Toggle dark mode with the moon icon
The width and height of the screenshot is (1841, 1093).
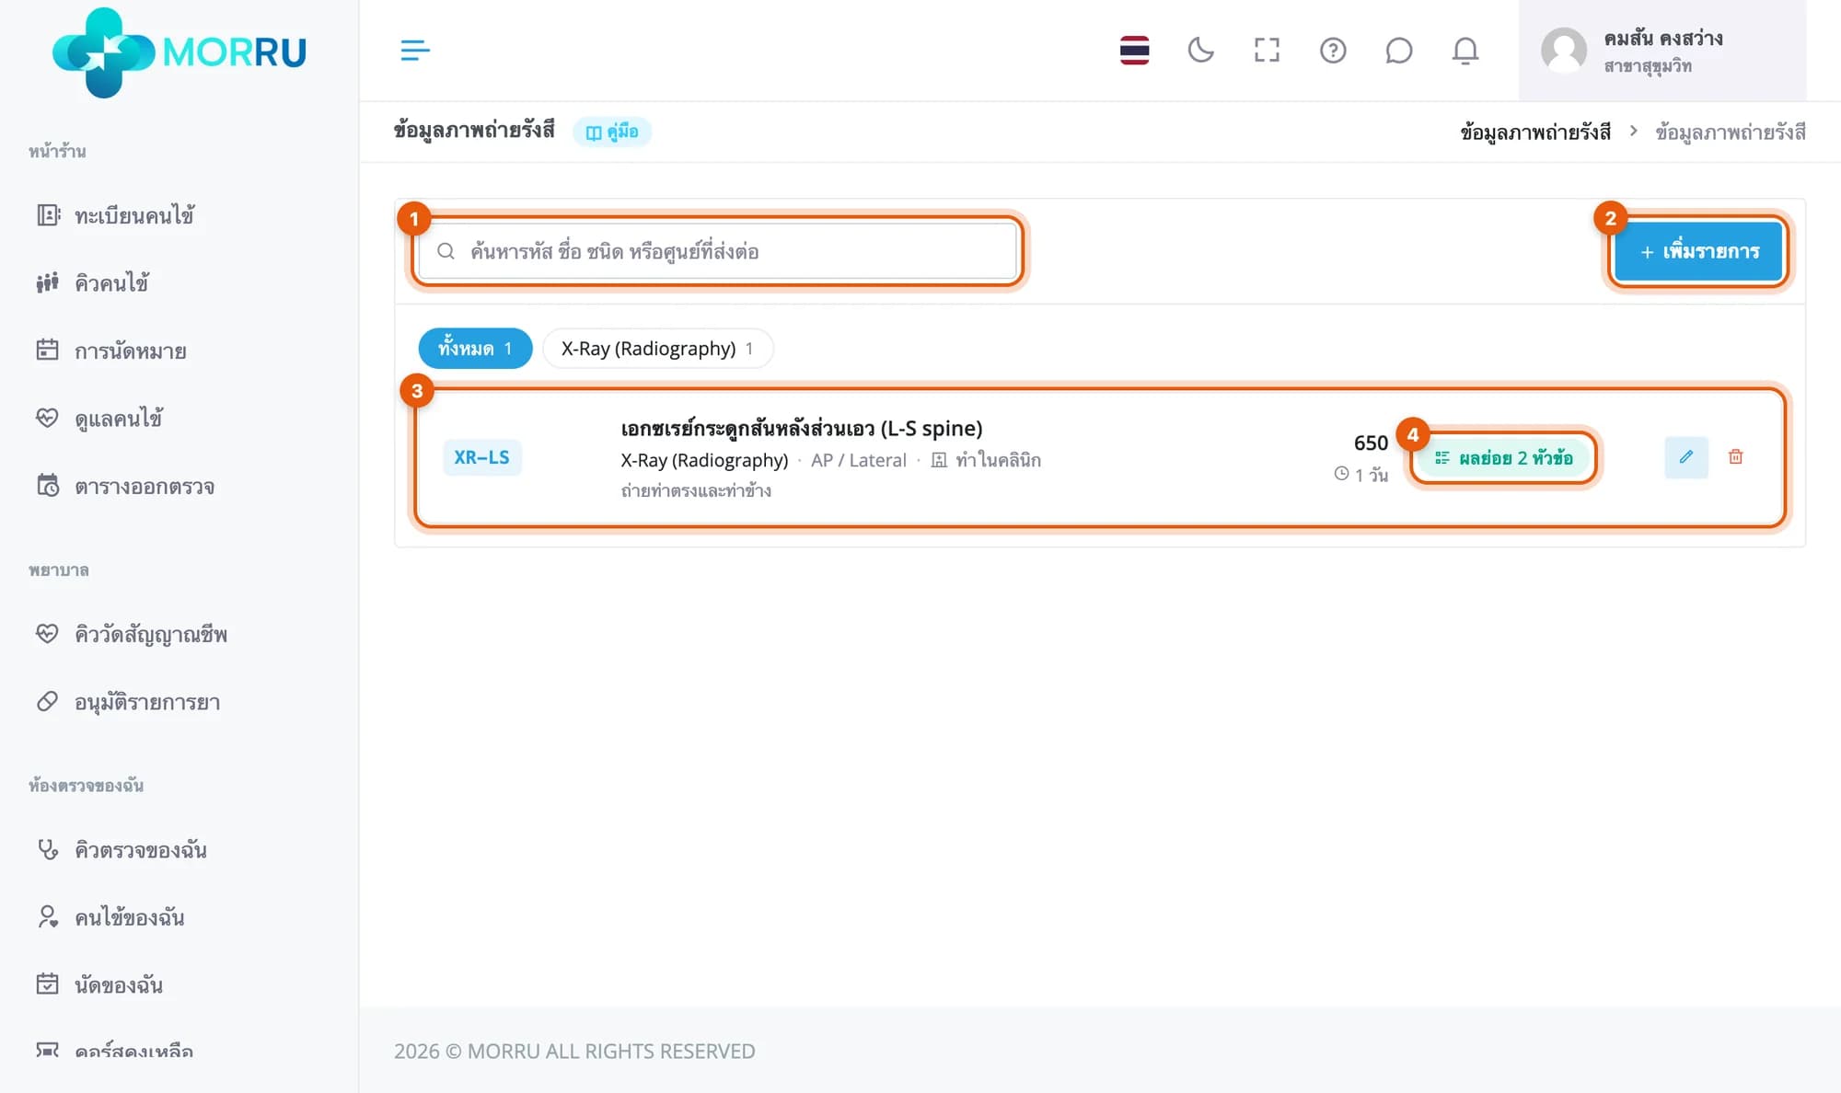point(1200,51)
